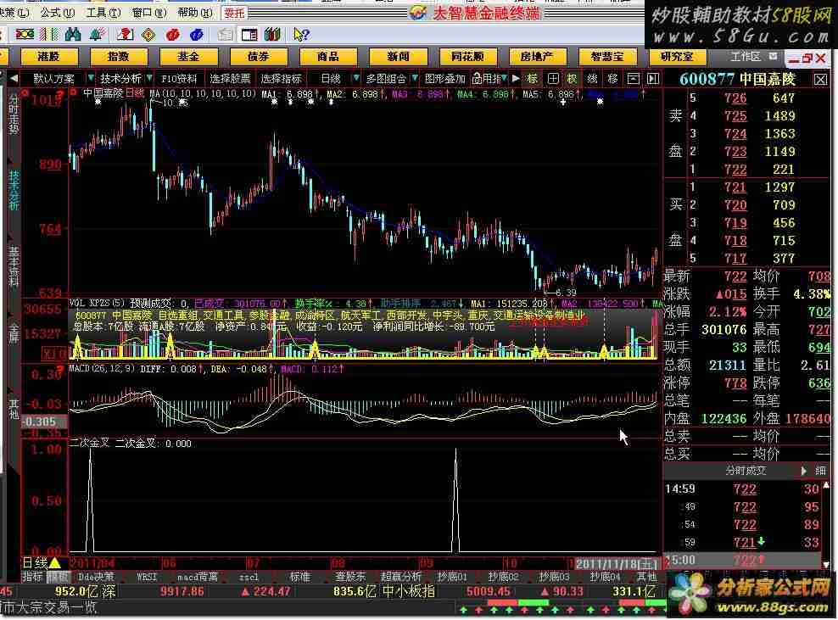Click the 线 line drawing tool

pyautogui.click(x=592, y=79)
